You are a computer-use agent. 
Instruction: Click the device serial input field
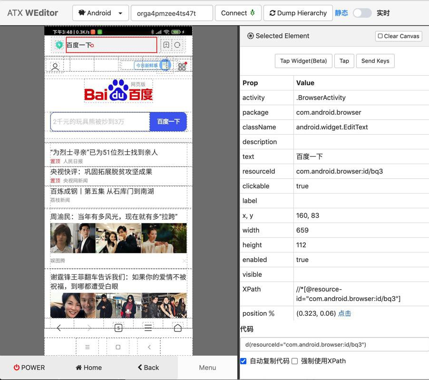[x=172, y=13]
